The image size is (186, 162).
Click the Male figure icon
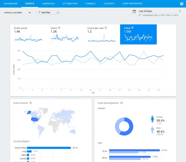coord(152,130)
